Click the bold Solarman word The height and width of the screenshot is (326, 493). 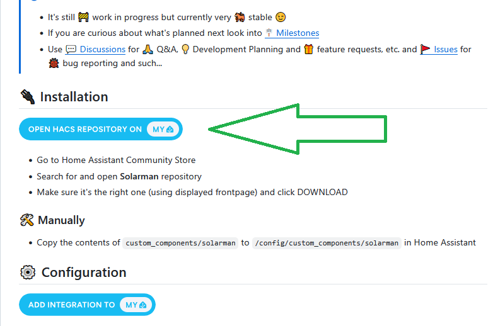point(139,176)
